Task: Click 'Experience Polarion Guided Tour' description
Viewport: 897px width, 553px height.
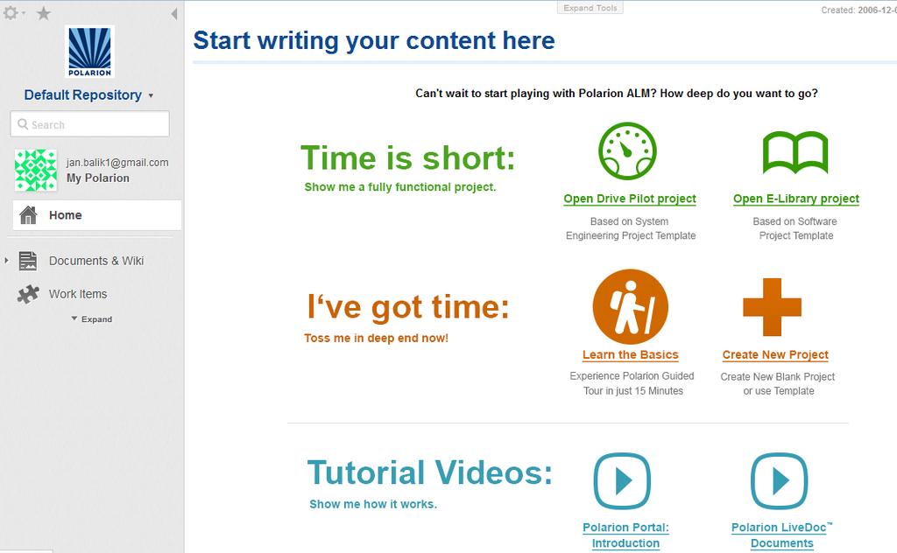Action: (632, 383)
